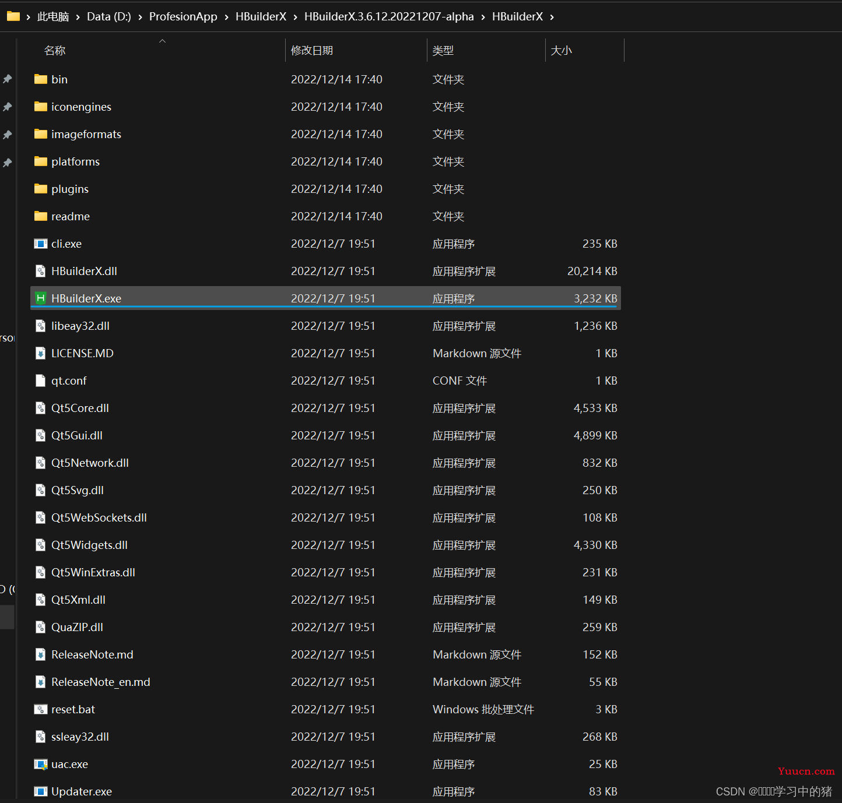
Task: Sort files by 修改日期 column header
Action: click(312, 51)
